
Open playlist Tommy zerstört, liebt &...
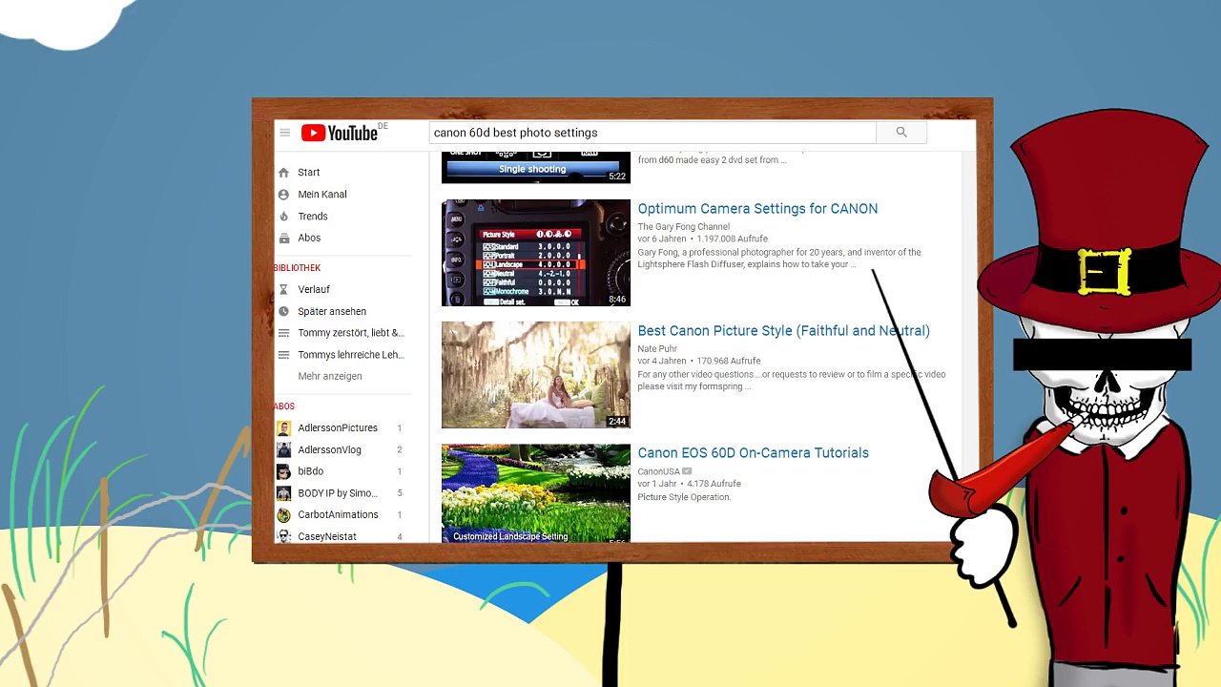tap(350, 333)
